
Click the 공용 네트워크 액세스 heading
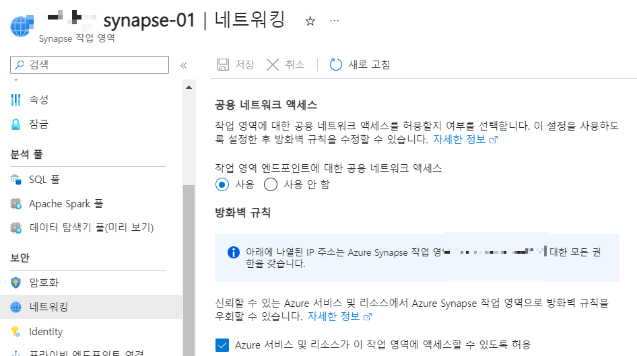pyautogui.click(x=266, y=105)
